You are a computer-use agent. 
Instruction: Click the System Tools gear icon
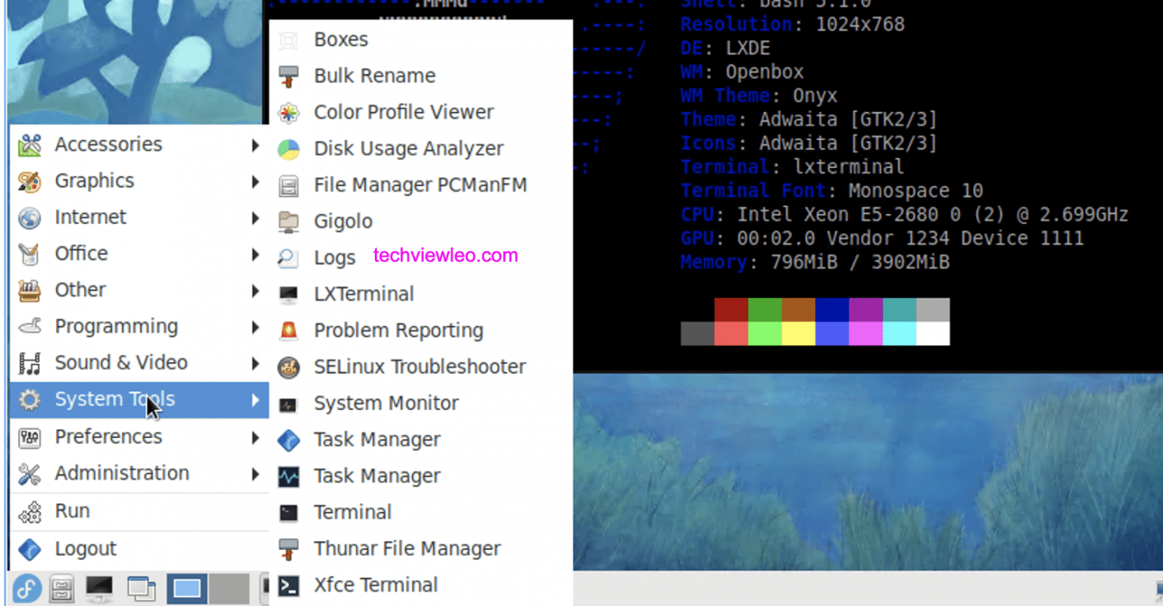tap(30, 399)
